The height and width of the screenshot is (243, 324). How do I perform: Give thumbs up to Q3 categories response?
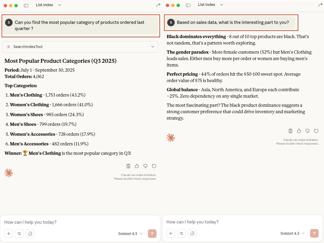[137, 166]
